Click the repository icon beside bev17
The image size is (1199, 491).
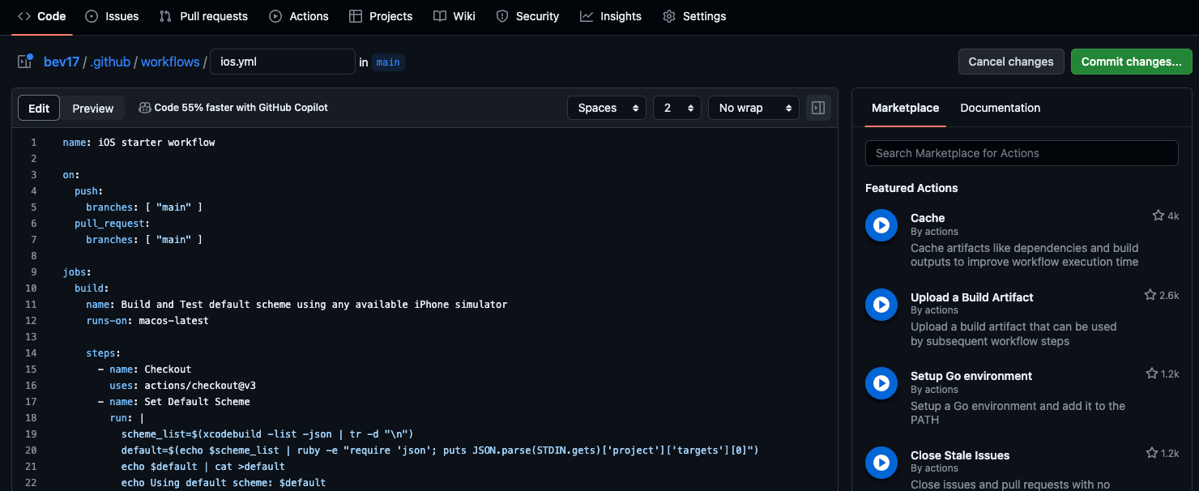(25, 62)
